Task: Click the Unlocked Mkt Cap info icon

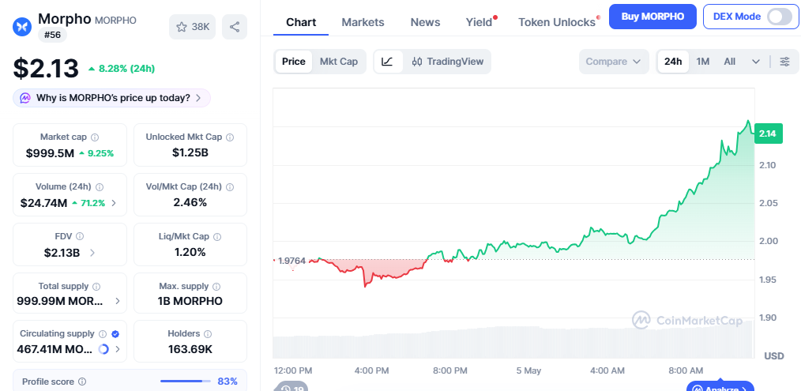Action: (x=230, y=137)
